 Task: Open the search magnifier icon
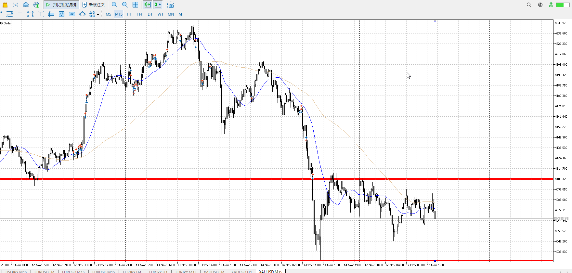coord(529,5)
